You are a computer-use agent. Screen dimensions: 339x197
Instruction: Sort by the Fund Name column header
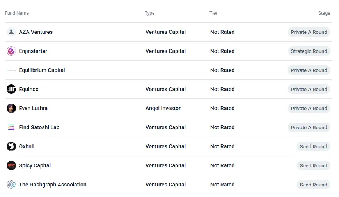click(17, 13)
